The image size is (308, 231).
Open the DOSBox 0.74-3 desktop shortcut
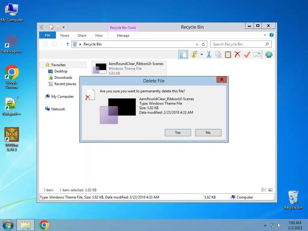12,139
